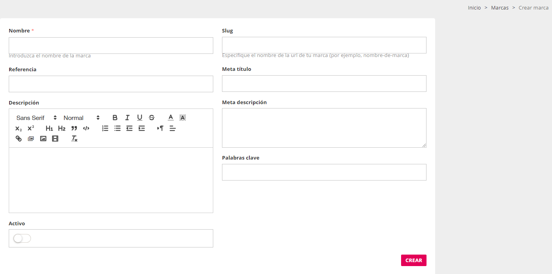552x274 pixels.
Task: Navigate to Marcas in the breadcrumb
Action: [x=500, y=8]
